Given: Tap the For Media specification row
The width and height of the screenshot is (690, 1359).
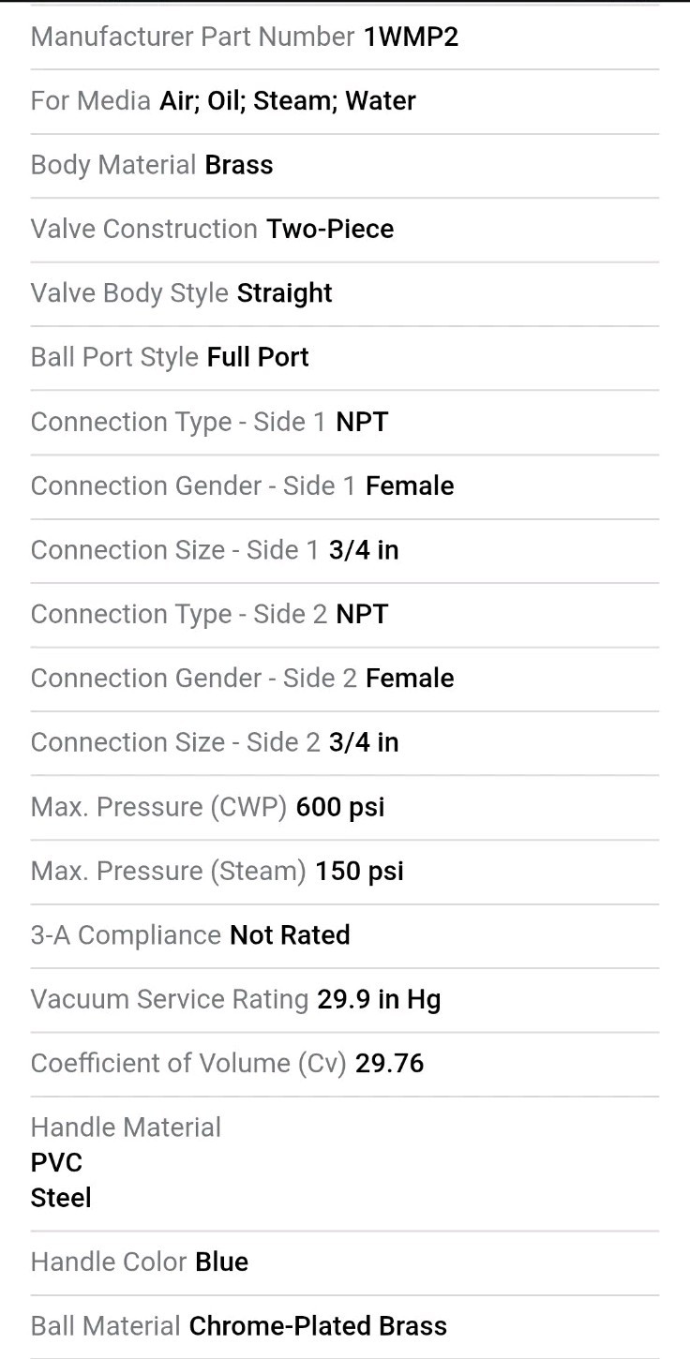Looking at the screenshot, I should coord(345,101).
